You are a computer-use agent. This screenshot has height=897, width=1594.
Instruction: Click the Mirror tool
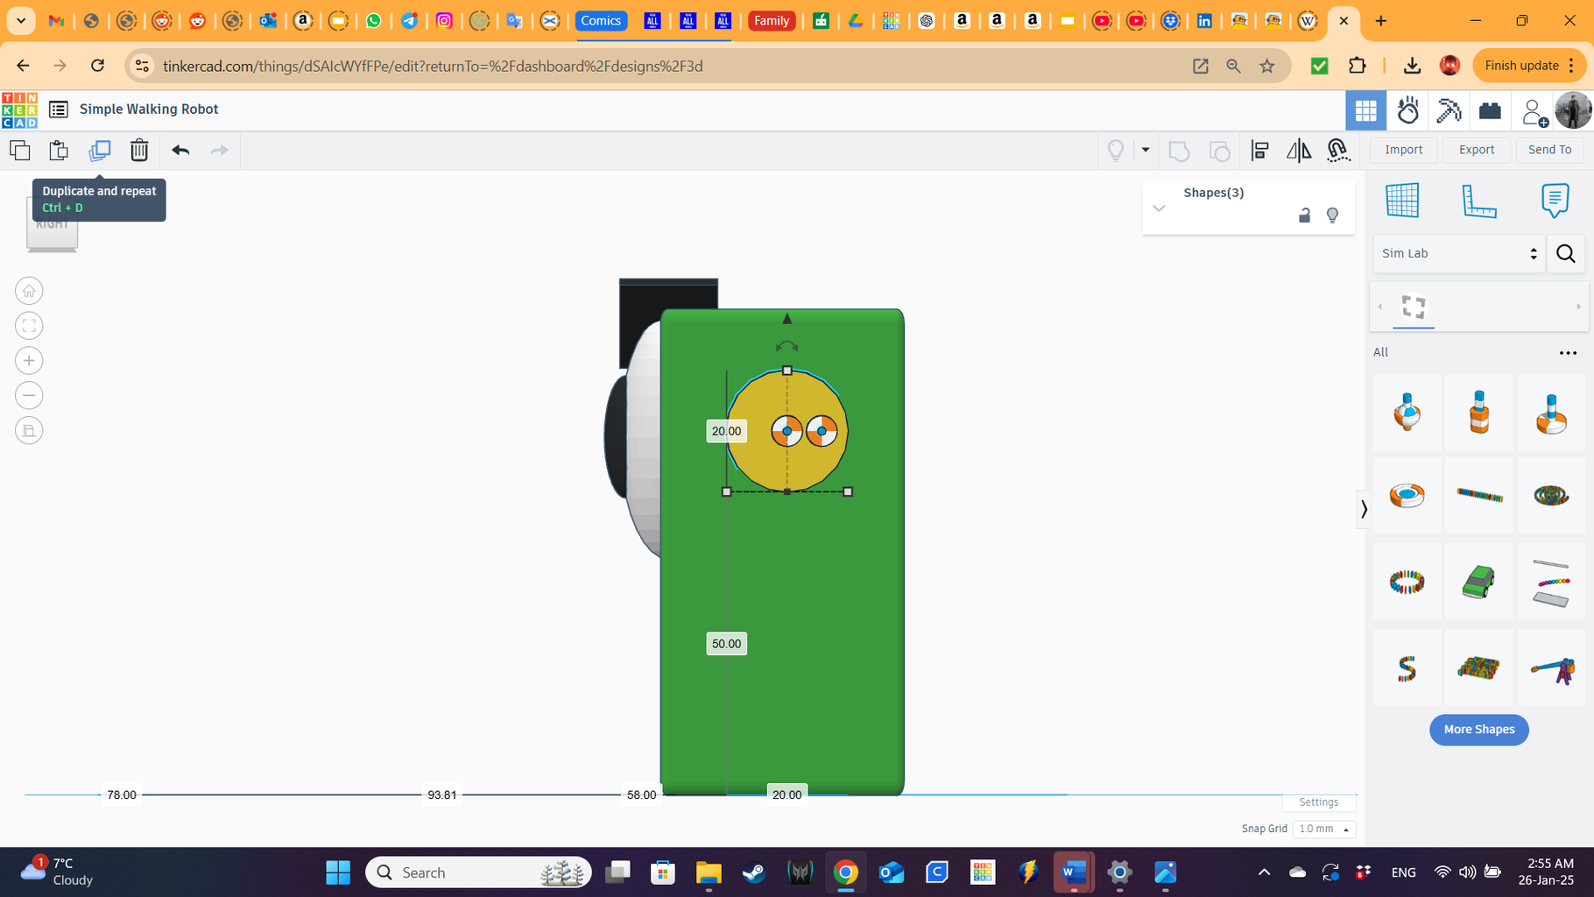click(1299, 151)
